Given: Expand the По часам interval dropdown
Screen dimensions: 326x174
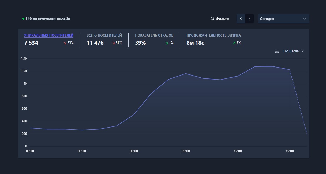Looking at the screenshot, I should point(294,51).
